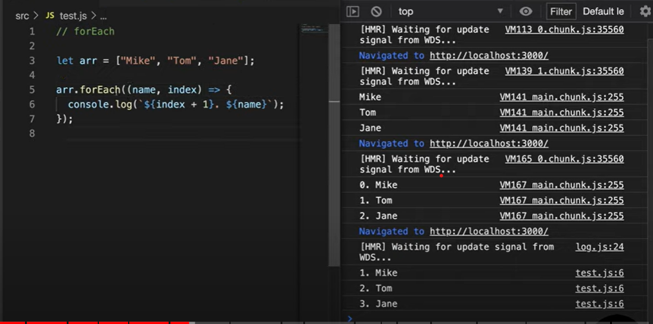Click line number 5 in the gutter
Image resolution: width=653 pixels, height=324 pixels.
click(x=32, y=89)
